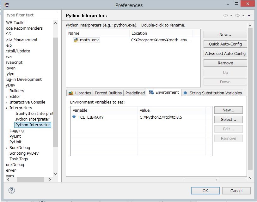Click the python icon beside math_env
257x202 pixels.
click(x=76, y=40)
